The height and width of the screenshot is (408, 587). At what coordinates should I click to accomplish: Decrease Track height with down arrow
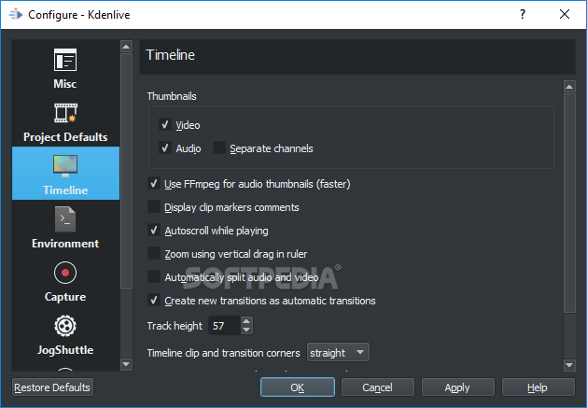click(x=246, y=331)
